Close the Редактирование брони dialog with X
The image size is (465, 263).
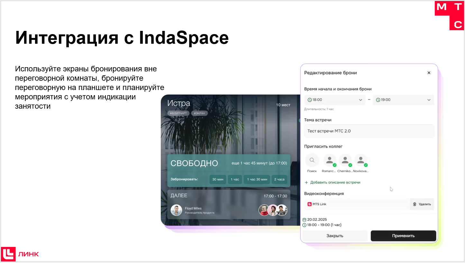[429, 73]
